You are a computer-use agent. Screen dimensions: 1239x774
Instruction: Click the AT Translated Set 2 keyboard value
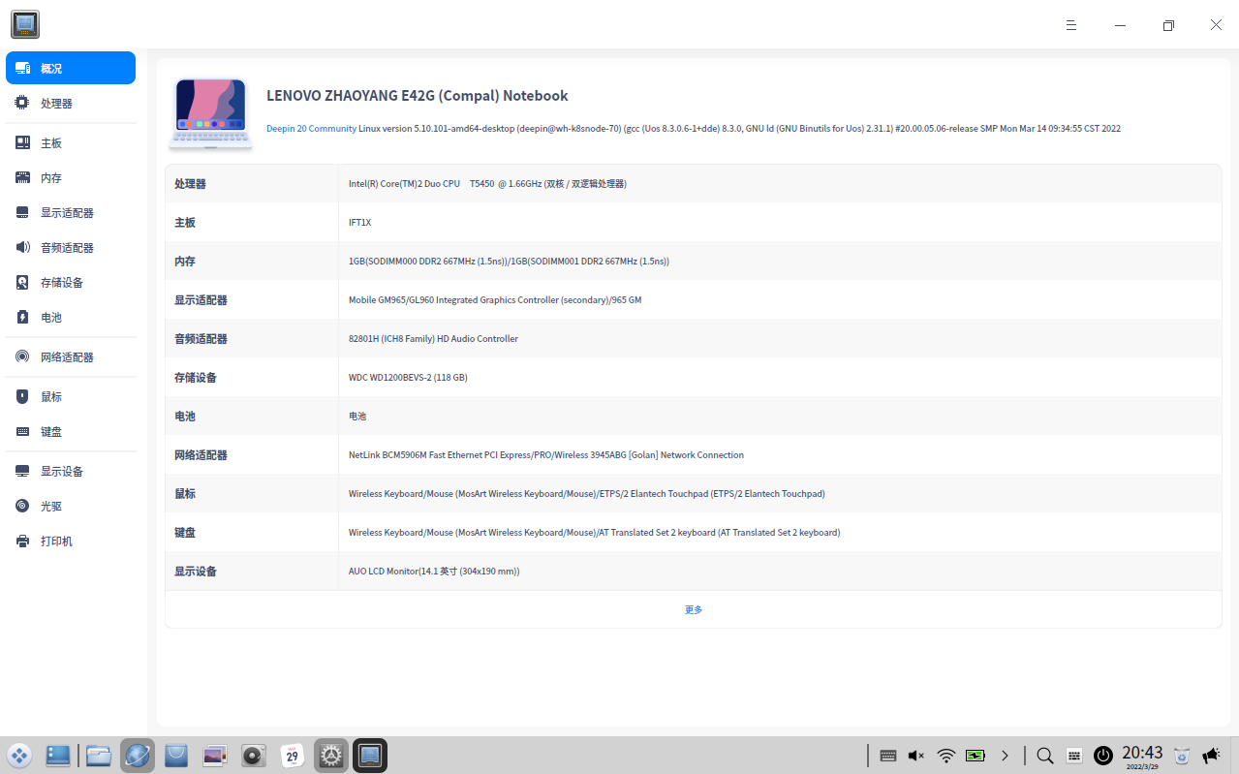[x=594, y=532]
